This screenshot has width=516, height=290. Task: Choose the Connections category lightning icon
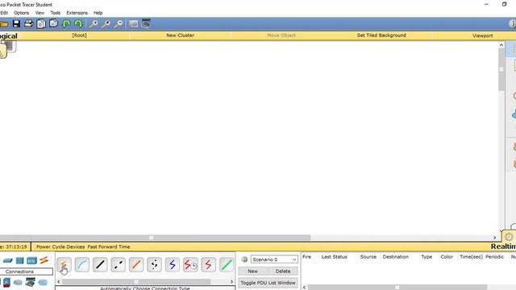click(x=44, y=260)
